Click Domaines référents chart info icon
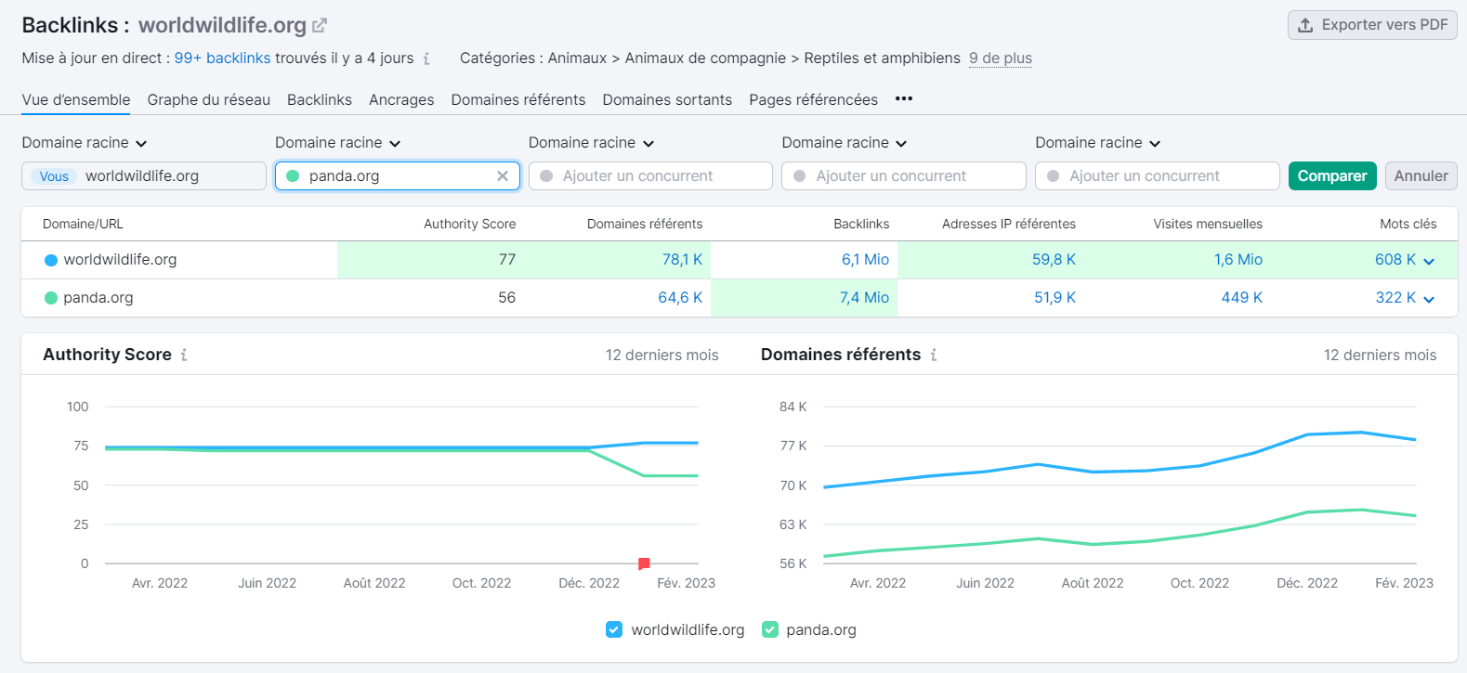This screenshot has width=1467, height=673. [934, 355]
